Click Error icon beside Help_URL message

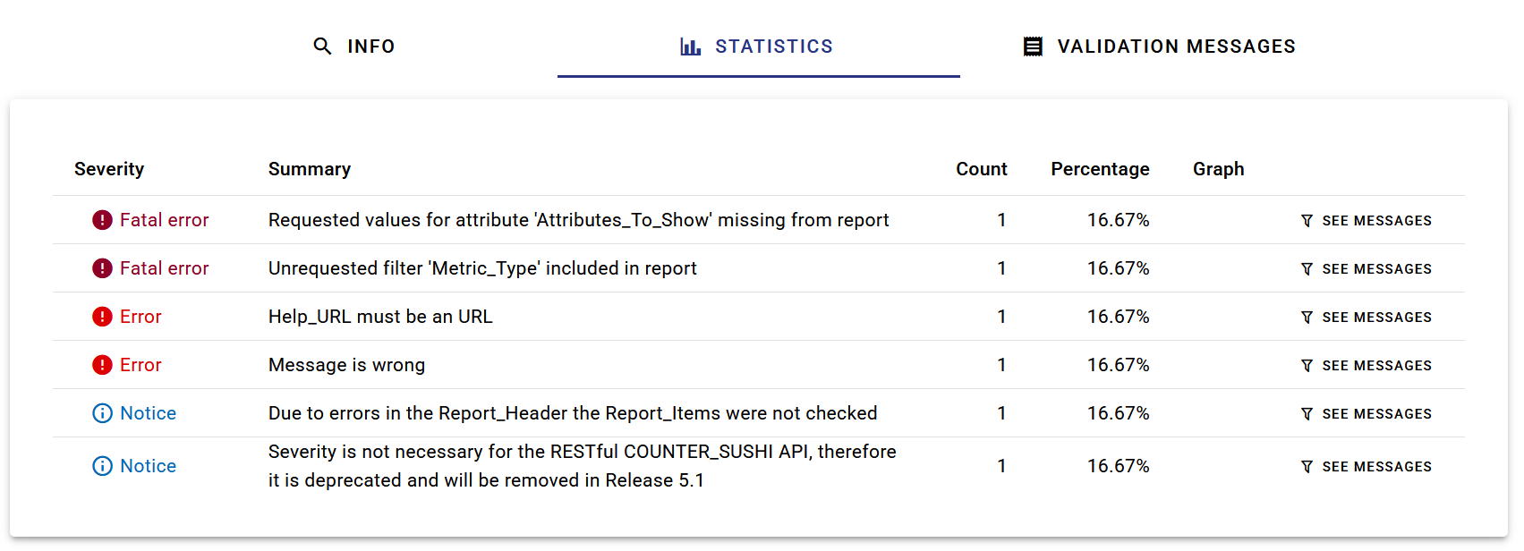103,317
